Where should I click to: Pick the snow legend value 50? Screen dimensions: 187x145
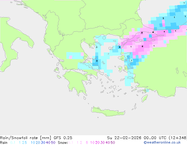[x=113, y=143]
